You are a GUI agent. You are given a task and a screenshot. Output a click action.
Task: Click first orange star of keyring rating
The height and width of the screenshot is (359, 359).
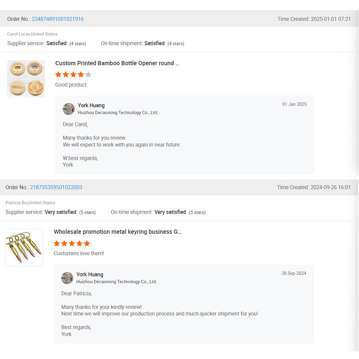(57, 243)
